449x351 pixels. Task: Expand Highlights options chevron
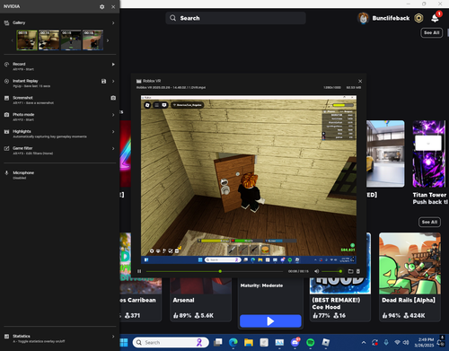[x=113, y=132]
